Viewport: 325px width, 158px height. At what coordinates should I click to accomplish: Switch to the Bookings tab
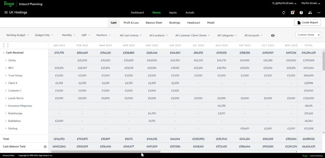[175, 23]
